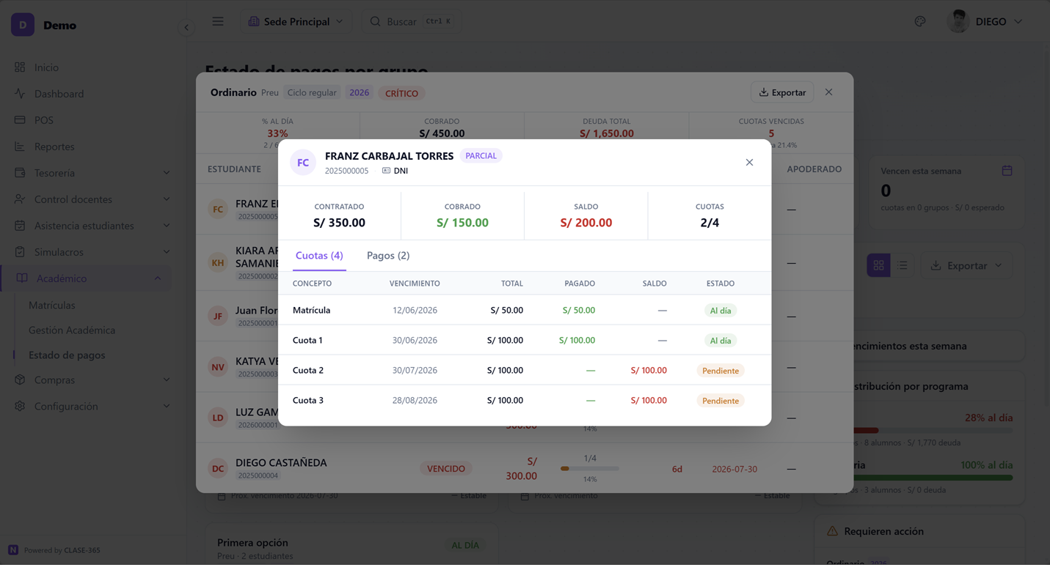The width and height of the screenshot is (1050, 570).
Task: Click the calendar icon in Vencen esta semana card
Action: click(1007, 171)
